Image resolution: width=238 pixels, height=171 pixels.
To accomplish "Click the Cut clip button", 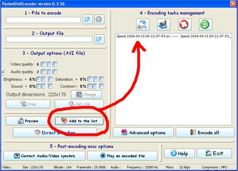I will pyautogui.click(x=79, y=104).
